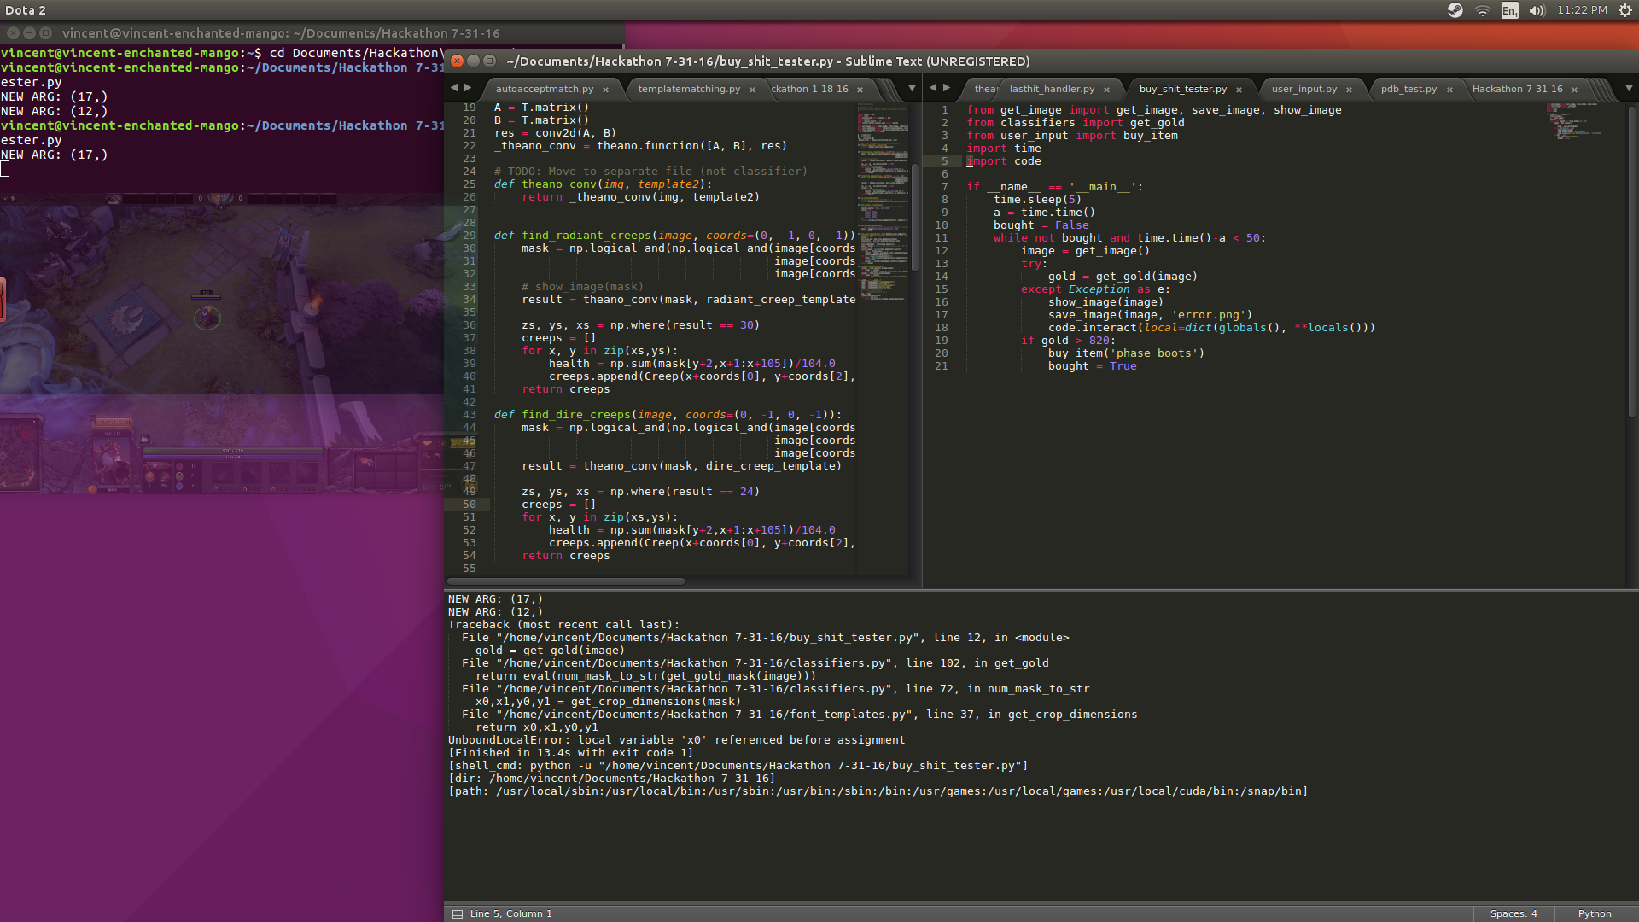Switch to the templatematching.py tab
Screen dimensions: 1639x922
pos(689,89)
